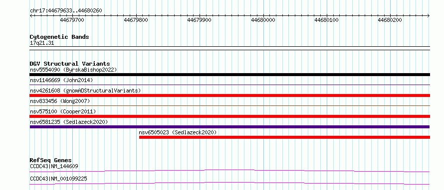Click ruler position 44680000

[x=263, y=20]
